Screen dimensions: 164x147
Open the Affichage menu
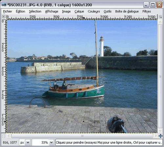51,12
